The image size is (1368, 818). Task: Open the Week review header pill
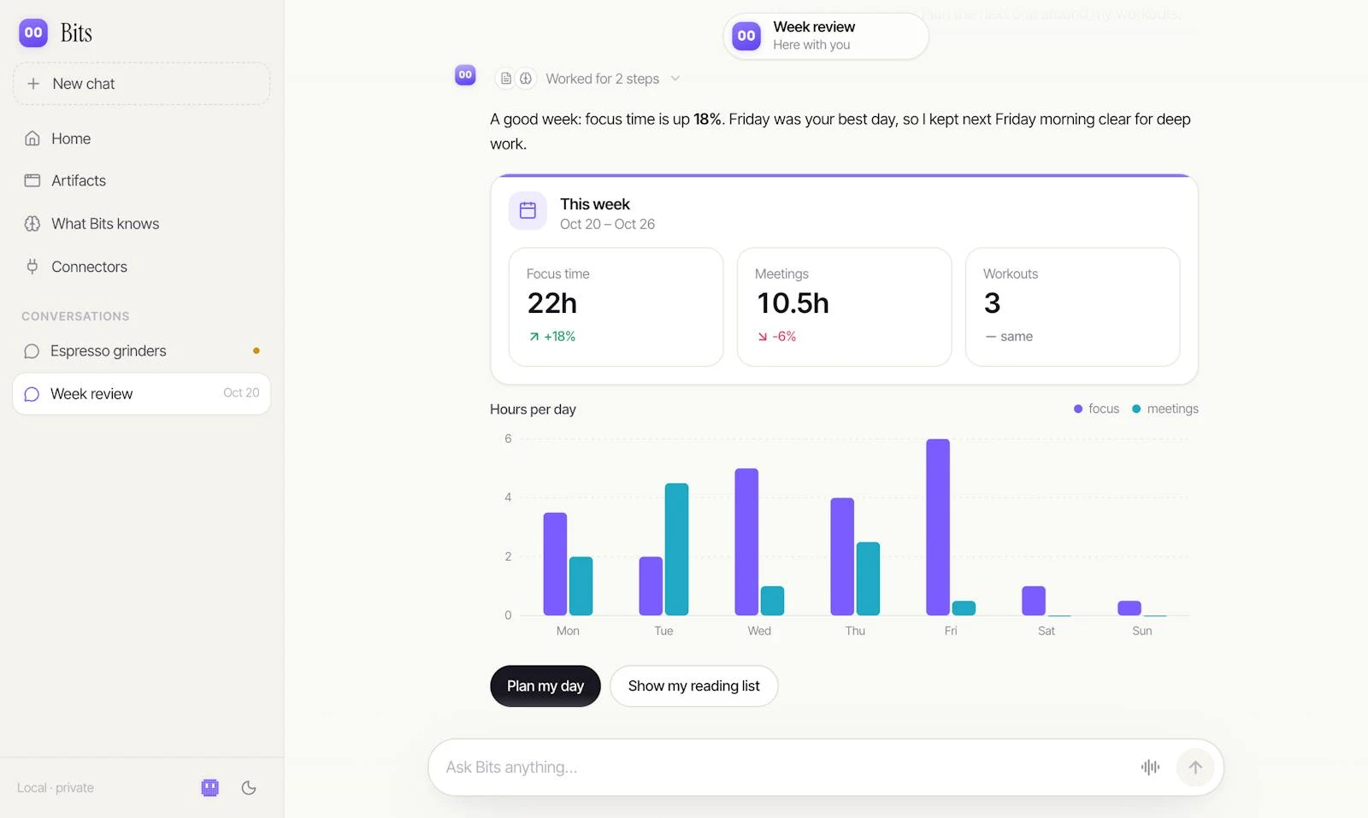[826, 36]
